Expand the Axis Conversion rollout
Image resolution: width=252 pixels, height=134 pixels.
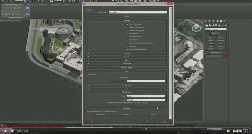tap(127, 86)
